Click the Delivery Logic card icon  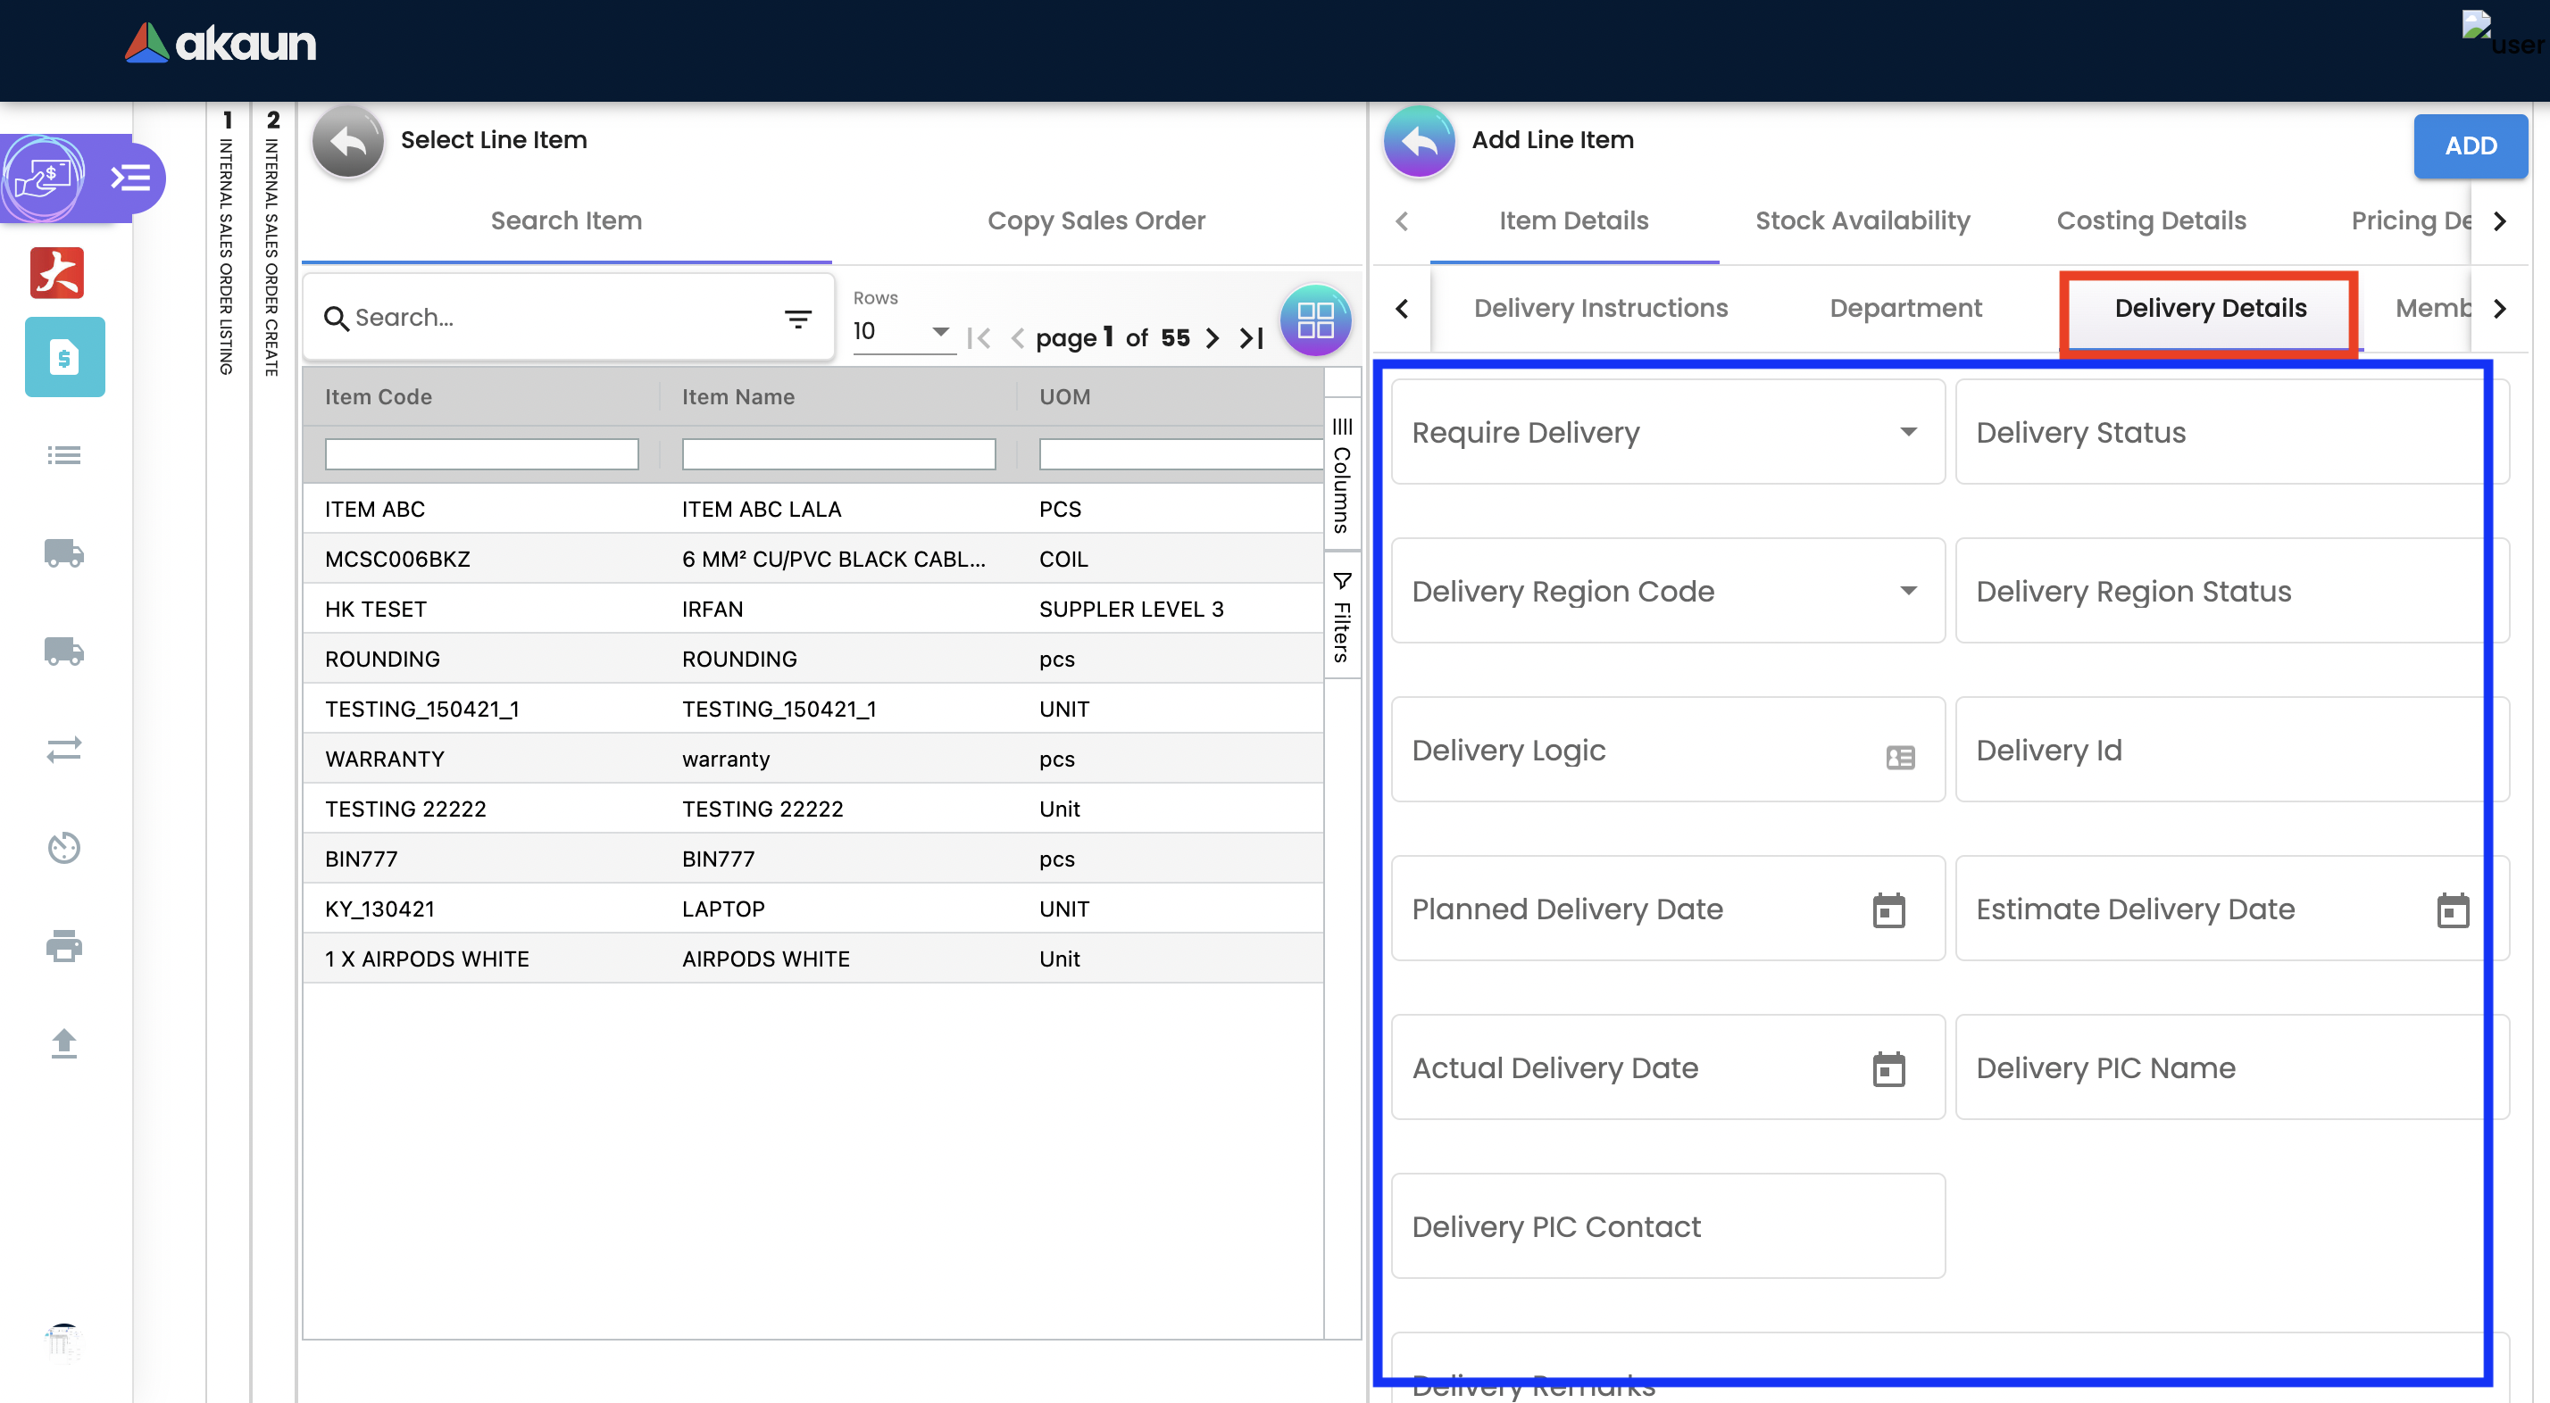pos(1900,758)
